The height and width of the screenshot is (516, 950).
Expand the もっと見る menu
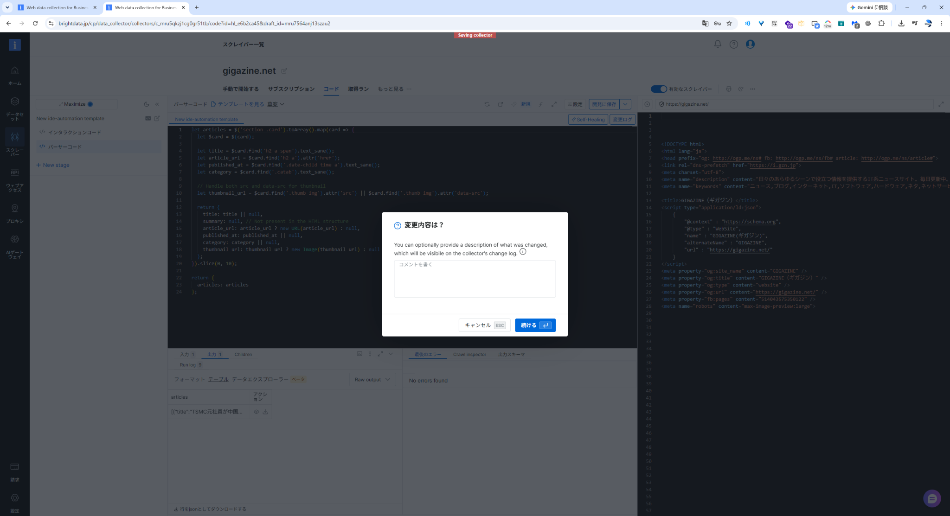395,89
